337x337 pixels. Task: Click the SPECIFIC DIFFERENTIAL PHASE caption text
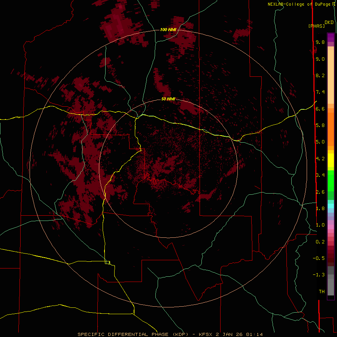123,334
